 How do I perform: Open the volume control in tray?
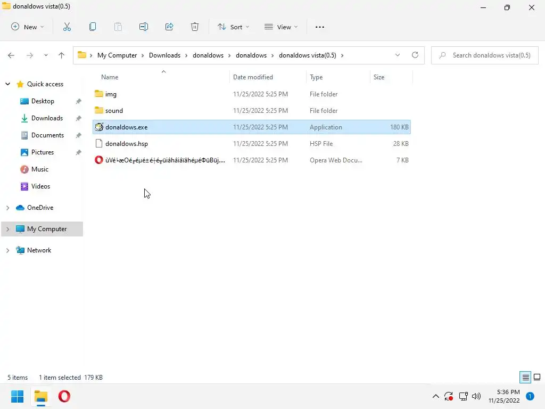tap(476, 396)
